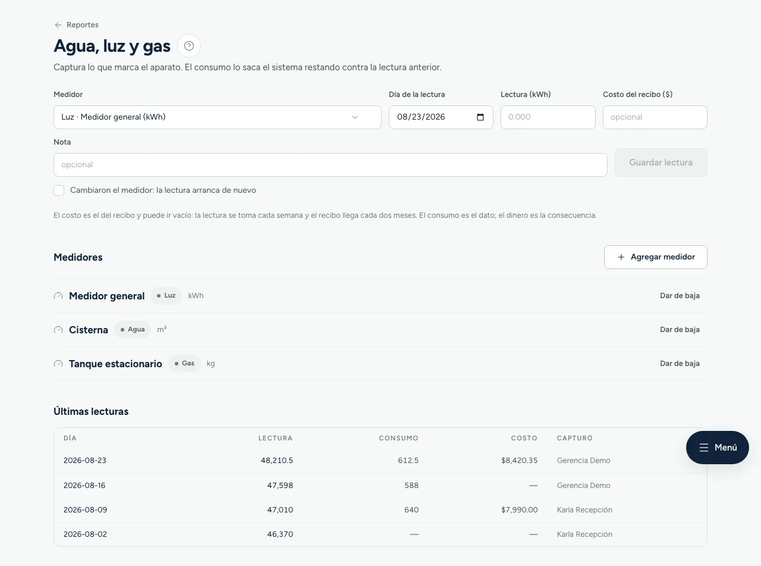Open the help question-mark icon
The image size is (761, 566).
click(x=189, y=46)
